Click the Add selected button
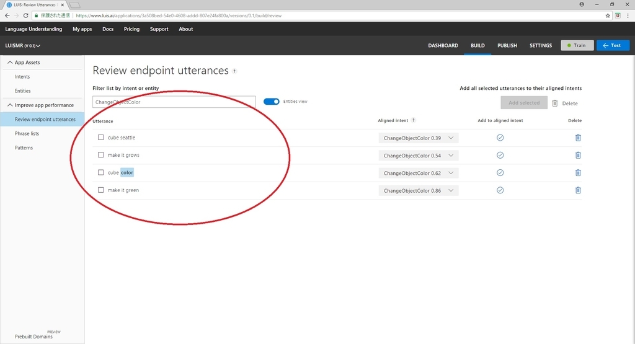This screenshot has width=635, height=344. coord(524,103)
